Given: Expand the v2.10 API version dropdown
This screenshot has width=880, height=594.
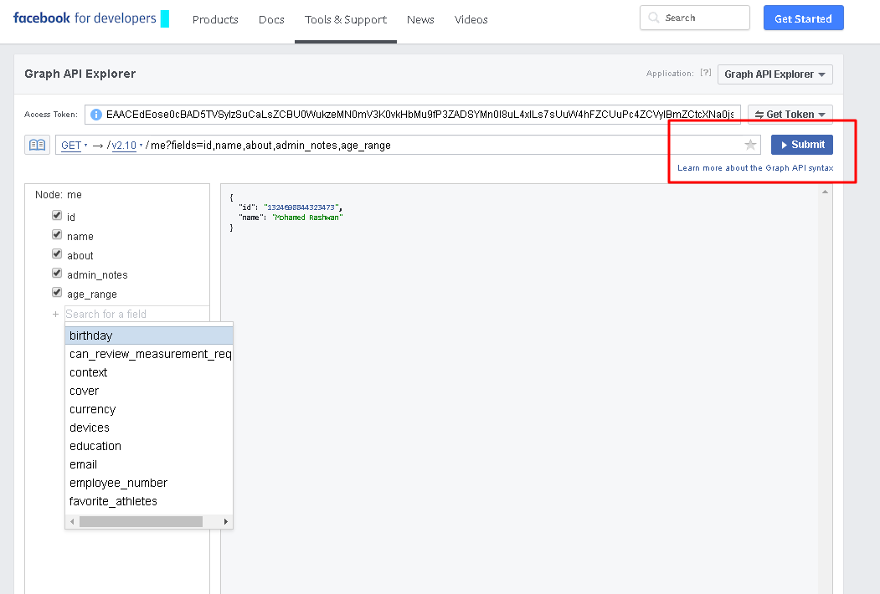Looking at the screenshot, I should pos(126,146).
